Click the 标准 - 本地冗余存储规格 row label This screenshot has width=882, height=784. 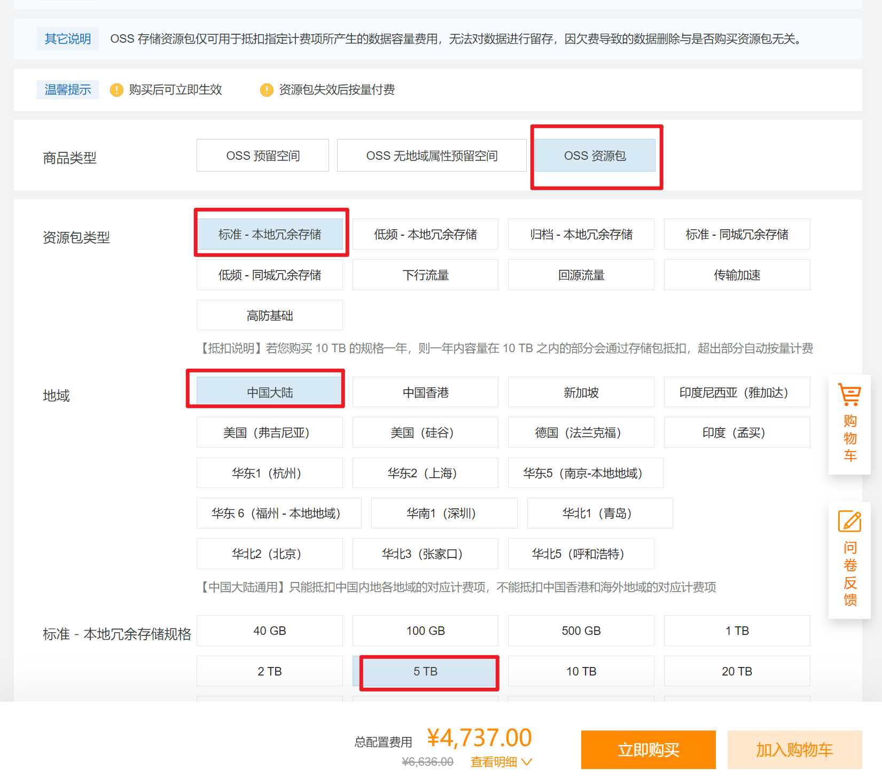[x=117, y=634]
